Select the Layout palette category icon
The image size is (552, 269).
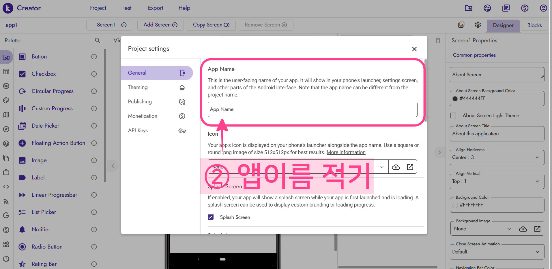pyautogui.click(x=6, y=72)
